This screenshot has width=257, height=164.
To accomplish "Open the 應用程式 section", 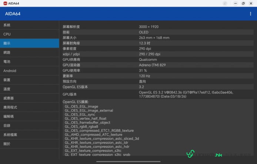I will tap(30, 107).
